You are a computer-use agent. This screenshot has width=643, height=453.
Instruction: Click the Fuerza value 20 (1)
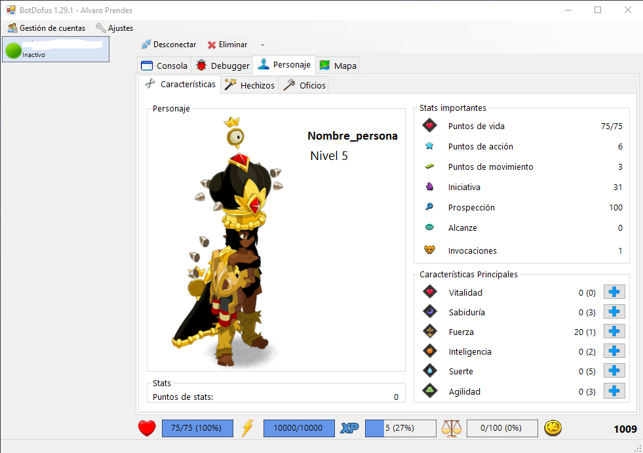(x=585, y=332)
